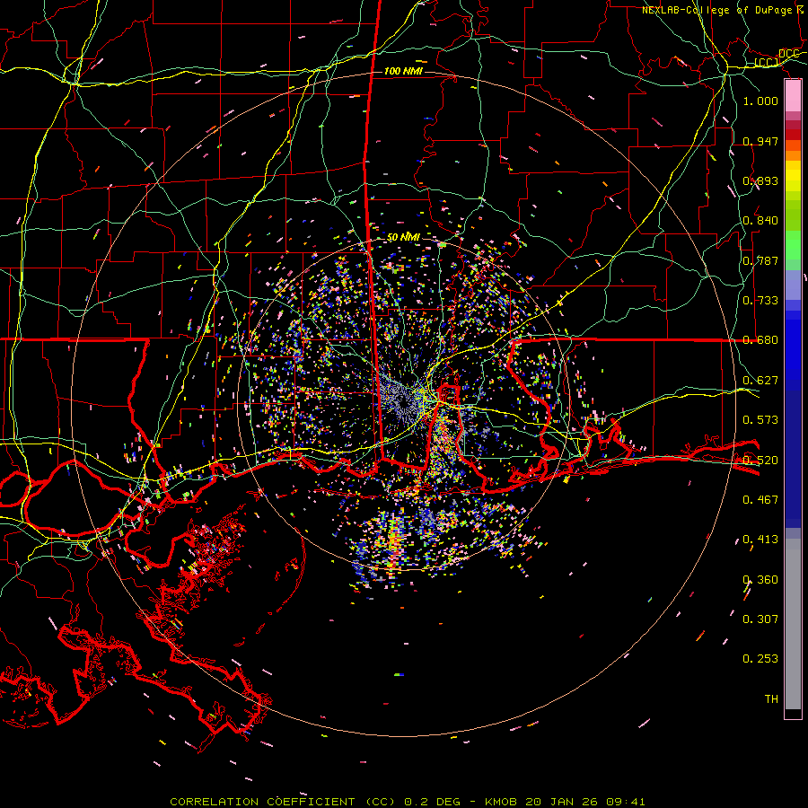The width and height of the screenshot is (808, 808).
Task: Click the 1.000 legend value
Action: click(760, 101)
